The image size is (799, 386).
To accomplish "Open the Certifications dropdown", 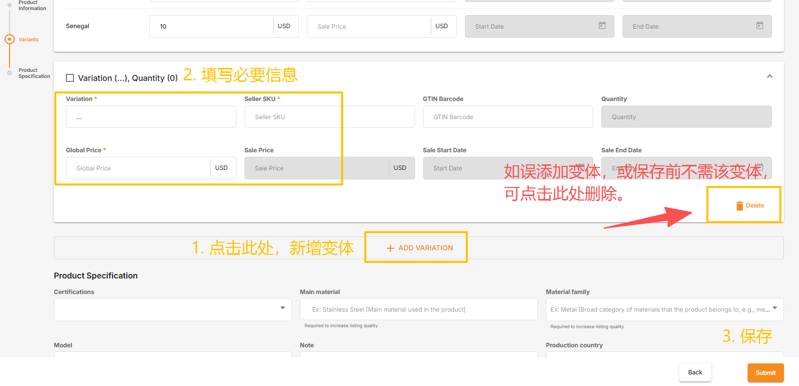I will click(x=173, y=310).
